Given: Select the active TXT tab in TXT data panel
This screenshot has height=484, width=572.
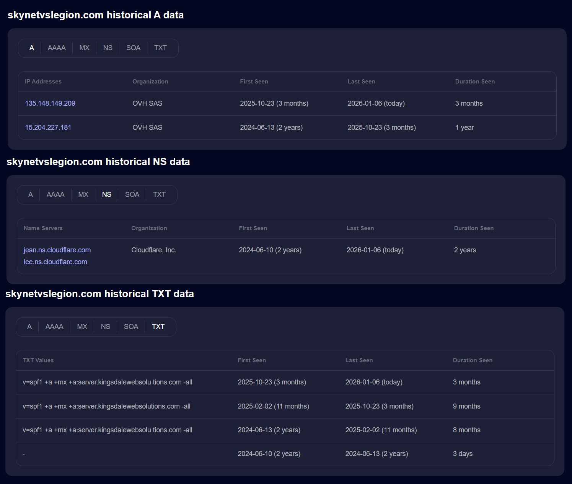Looking at the screenshot, I should [158, 327].
